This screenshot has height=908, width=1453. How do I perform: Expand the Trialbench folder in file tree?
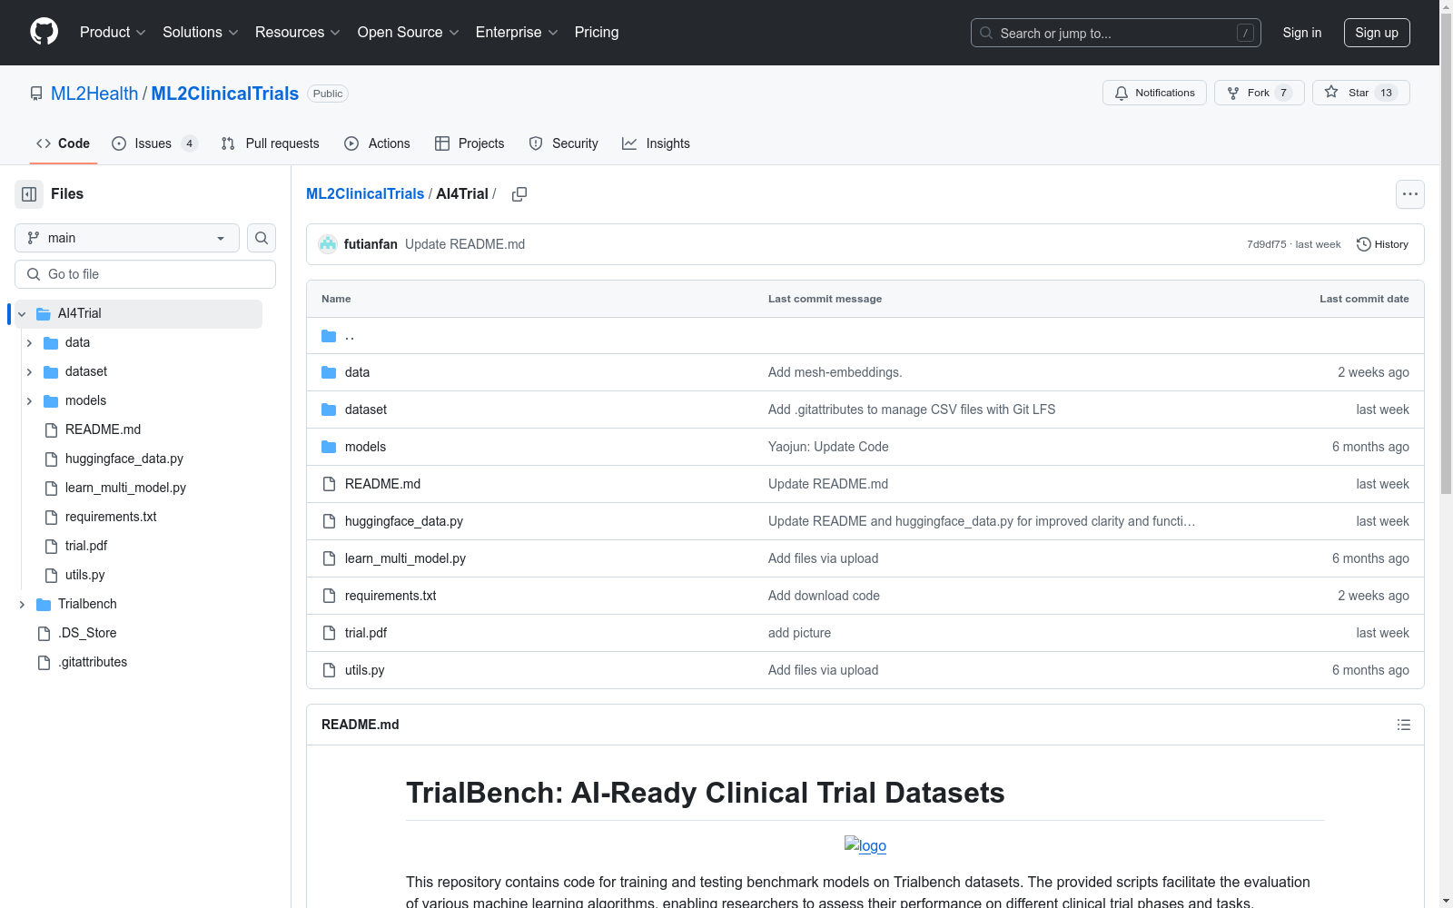22,605
